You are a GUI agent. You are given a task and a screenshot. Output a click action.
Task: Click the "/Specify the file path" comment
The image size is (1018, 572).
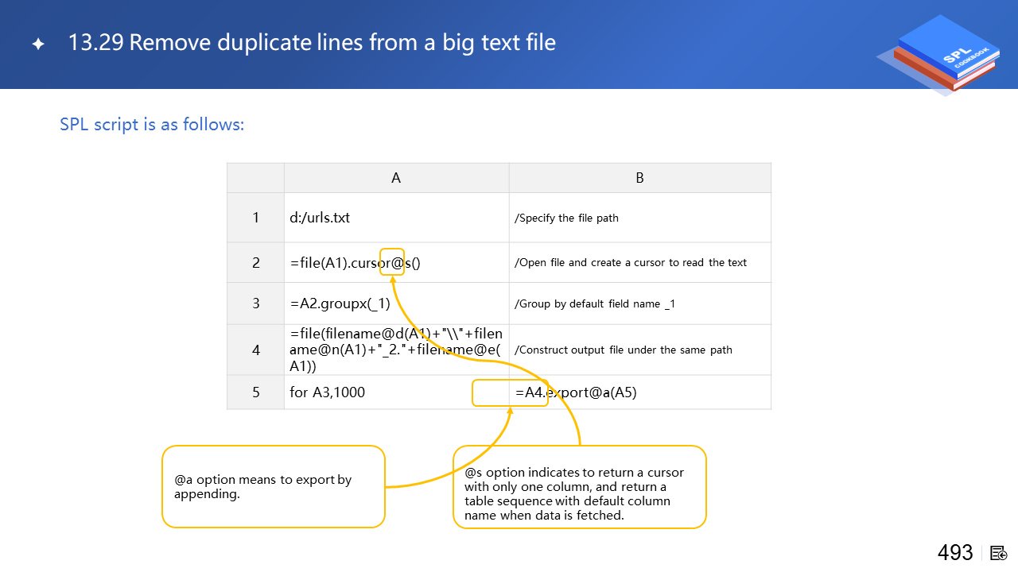566,218
